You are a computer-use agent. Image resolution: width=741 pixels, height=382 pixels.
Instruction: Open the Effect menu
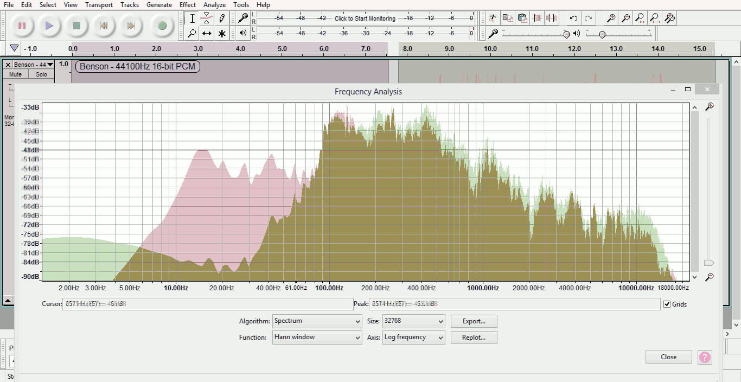pos(188,5)
